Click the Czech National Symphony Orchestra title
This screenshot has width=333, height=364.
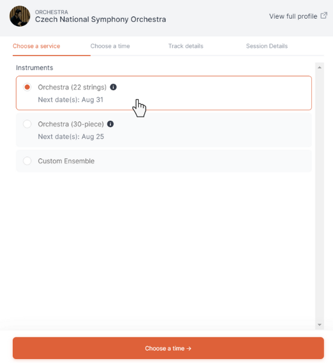click(x=100, y=19)
